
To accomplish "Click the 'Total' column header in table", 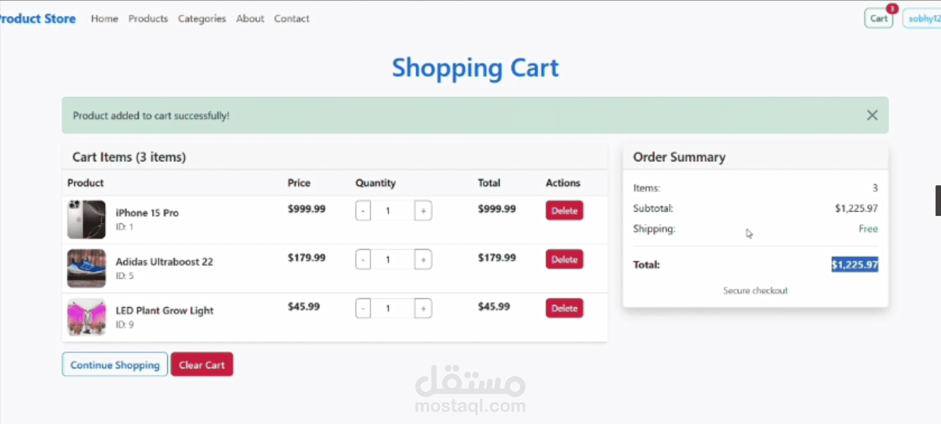I will (489, 183).
